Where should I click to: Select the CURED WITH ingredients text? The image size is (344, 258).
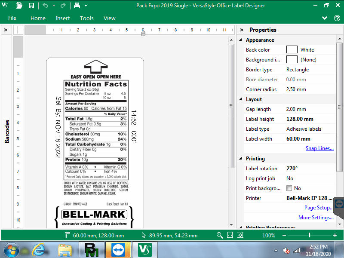pyautogui.click(x=96, y=188)
